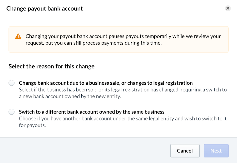
Task: Select the business sale reason radio button
Action: (12, 83)
